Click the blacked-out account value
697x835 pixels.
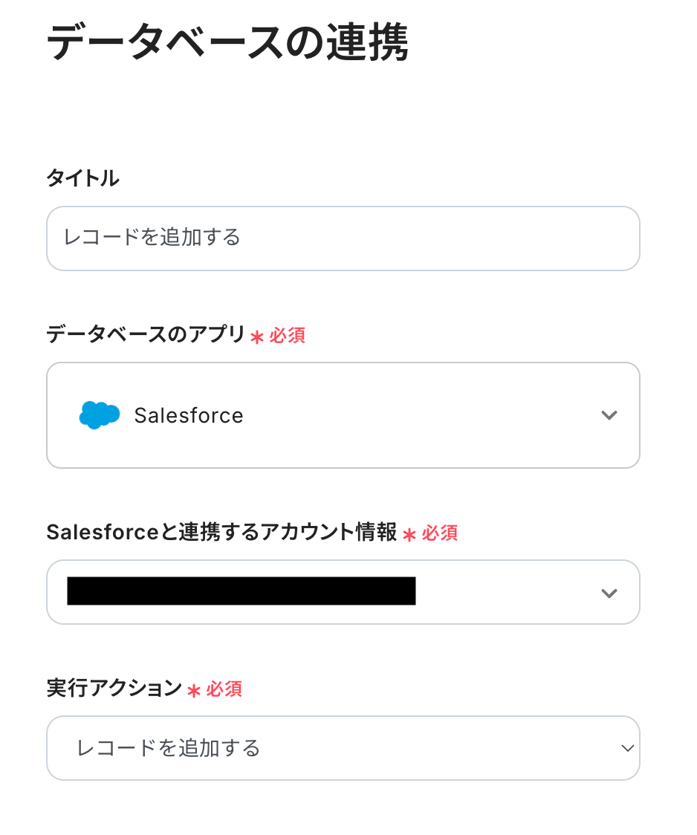[x=241, y=591]
